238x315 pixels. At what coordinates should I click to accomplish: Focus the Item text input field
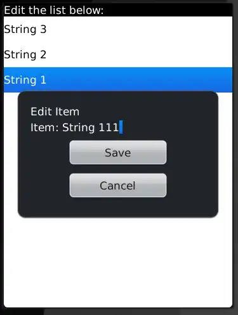click(x=118, y=127)
